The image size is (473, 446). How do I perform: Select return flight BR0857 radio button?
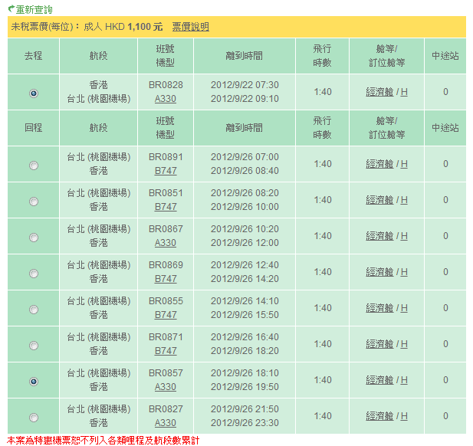33,382
